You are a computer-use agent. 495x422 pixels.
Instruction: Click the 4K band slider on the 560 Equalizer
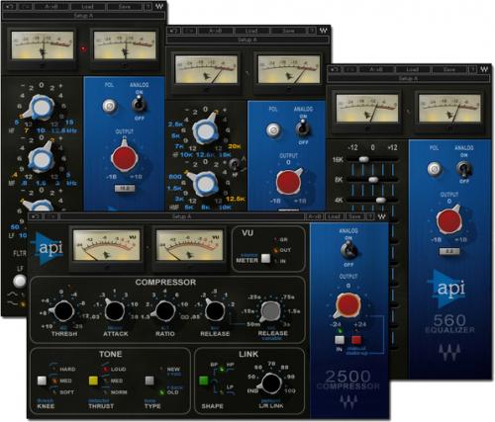(x=380, y=200)
